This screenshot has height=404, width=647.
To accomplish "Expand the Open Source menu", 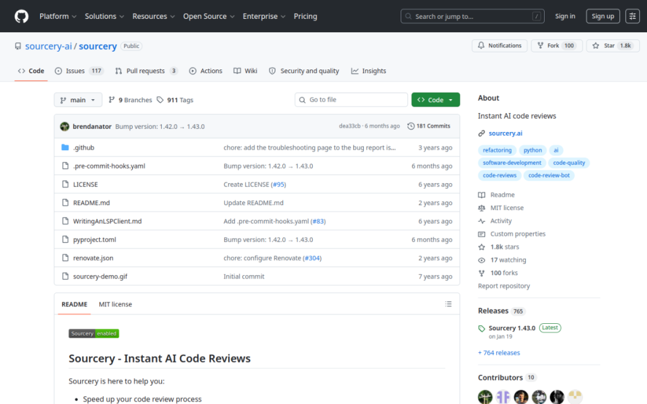I will [209, 16].
